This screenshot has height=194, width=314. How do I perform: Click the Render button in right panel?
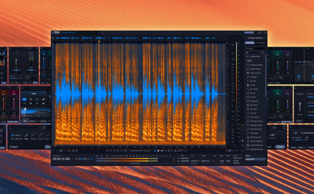280,147
